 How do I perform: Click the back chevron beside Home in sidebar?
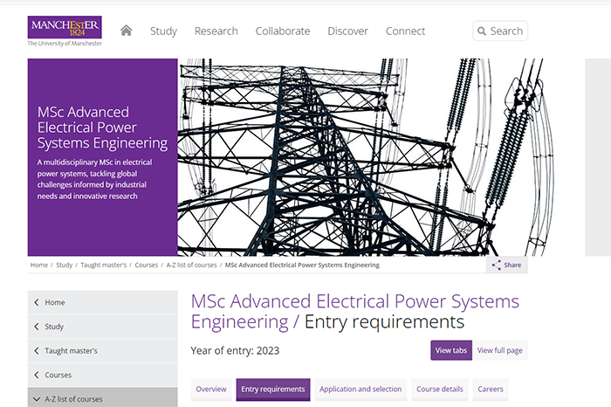pos(37,302)
